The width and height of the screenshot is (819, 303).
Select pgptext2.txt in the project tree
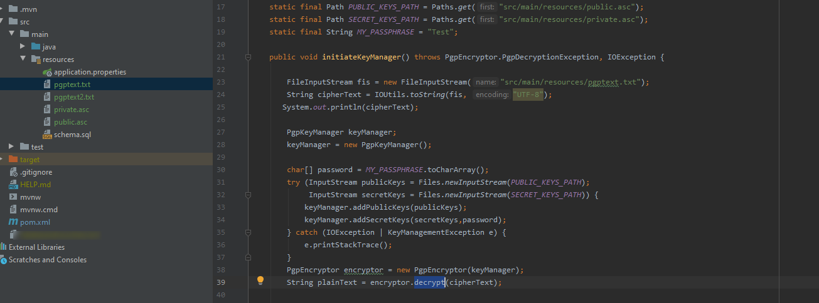pyautogui.click(x=74, y=97)
